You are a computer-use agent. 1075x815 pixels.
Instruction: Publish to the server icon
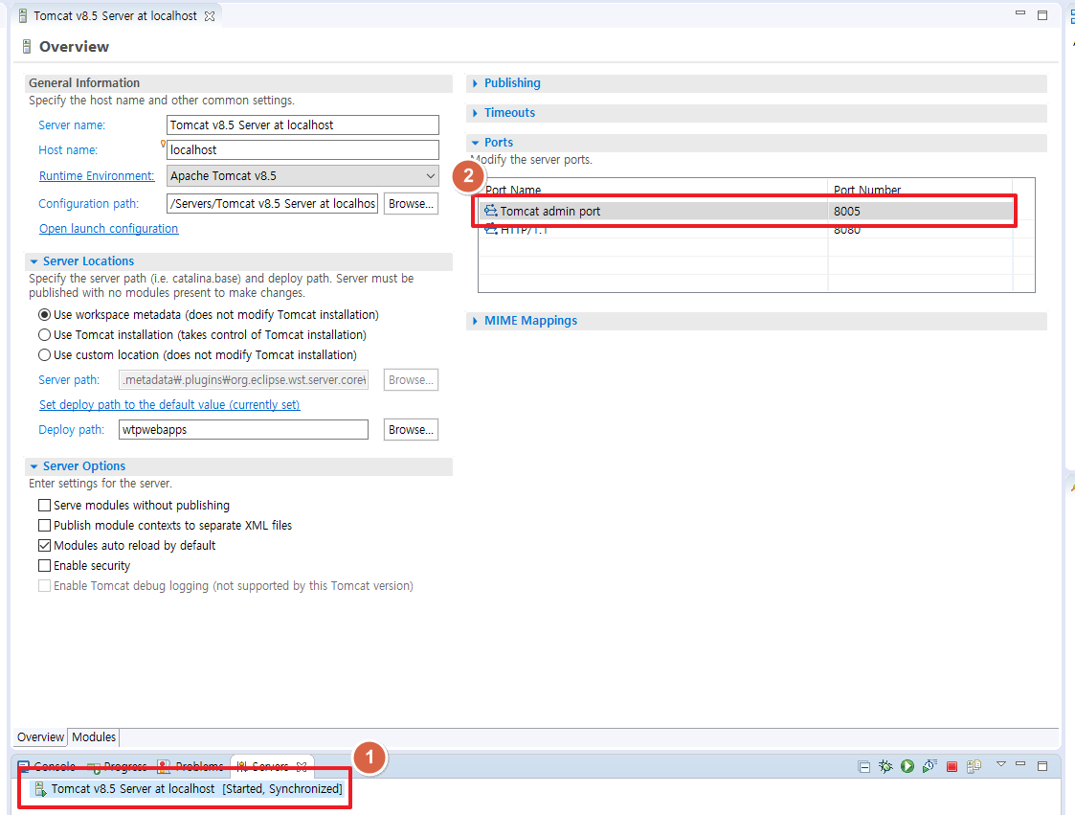coord(974,766)
